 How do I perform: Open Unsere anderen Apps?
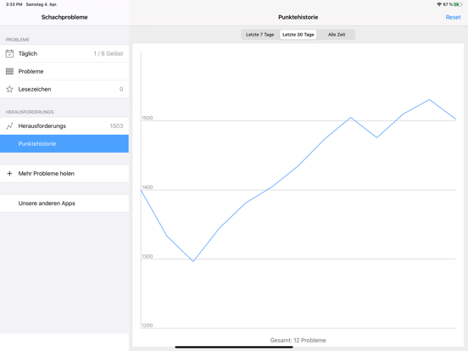pos(64,203)
